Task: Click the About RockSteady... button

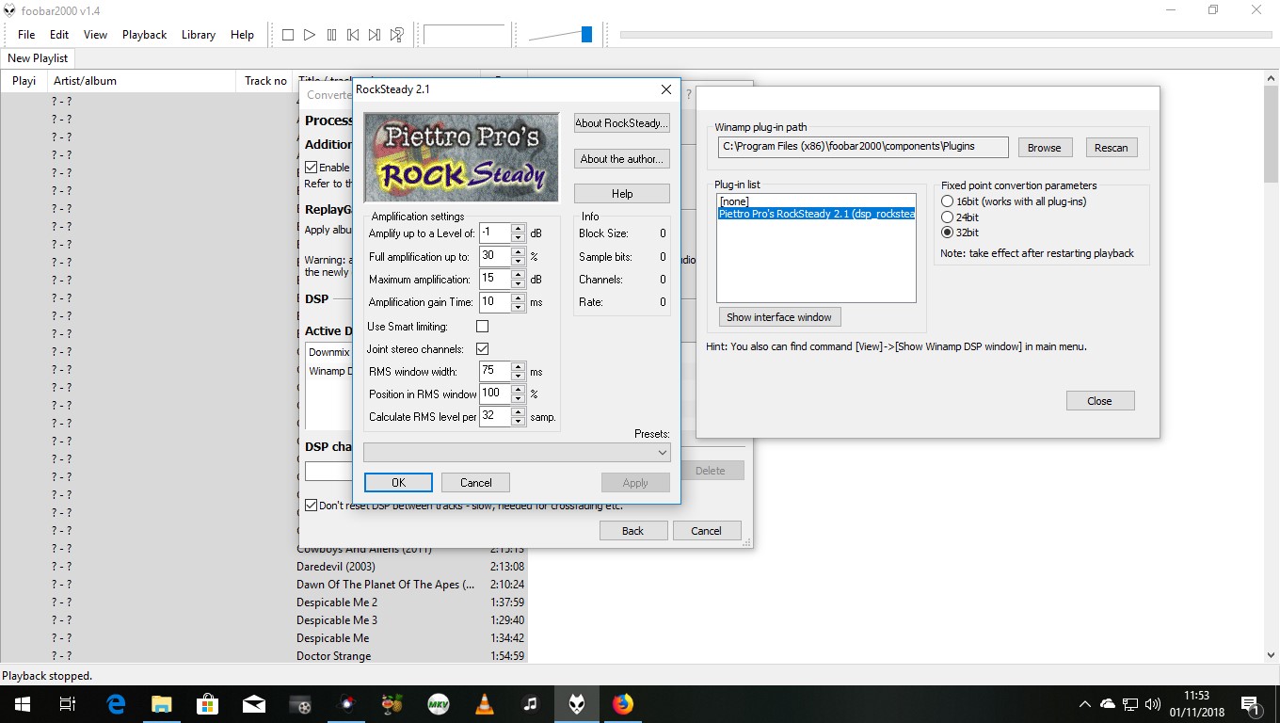Action: 622,123
